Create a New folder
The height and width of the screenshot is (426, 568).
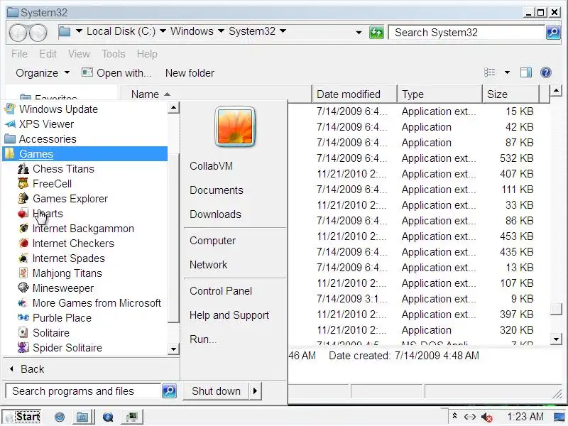click(190, 73)
